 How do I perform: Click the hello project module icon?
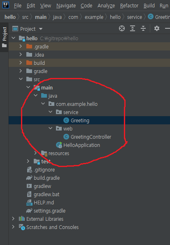tap(22, 38)
